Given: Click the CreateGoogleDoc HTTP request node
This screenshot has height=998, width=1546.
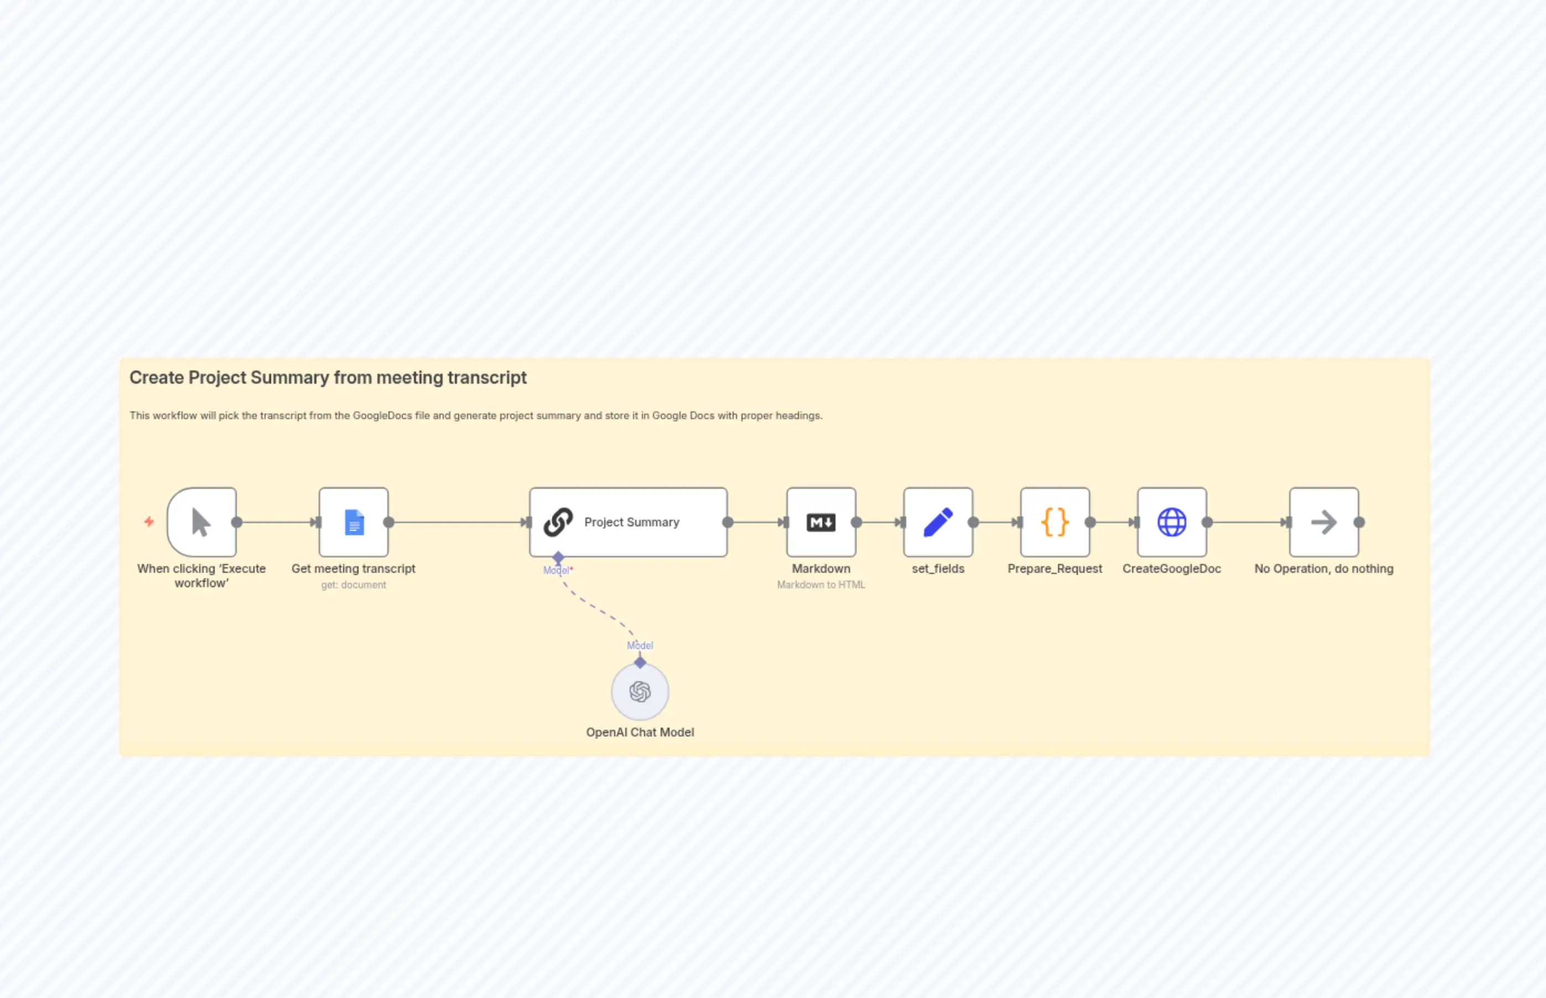Looking at the screenshot, I should (1171, 522).
